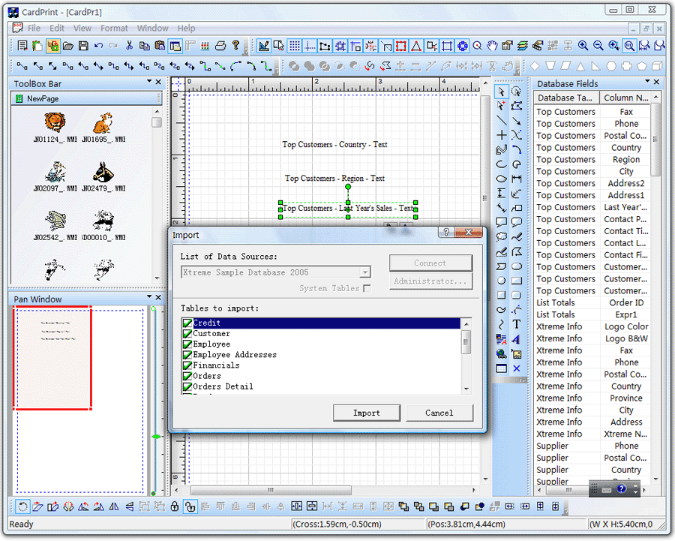This screenshot has width=675, height=541.
Task: Click the Zoom In magnifier icon
Action: pyautogui.click(x=583, y=46)
